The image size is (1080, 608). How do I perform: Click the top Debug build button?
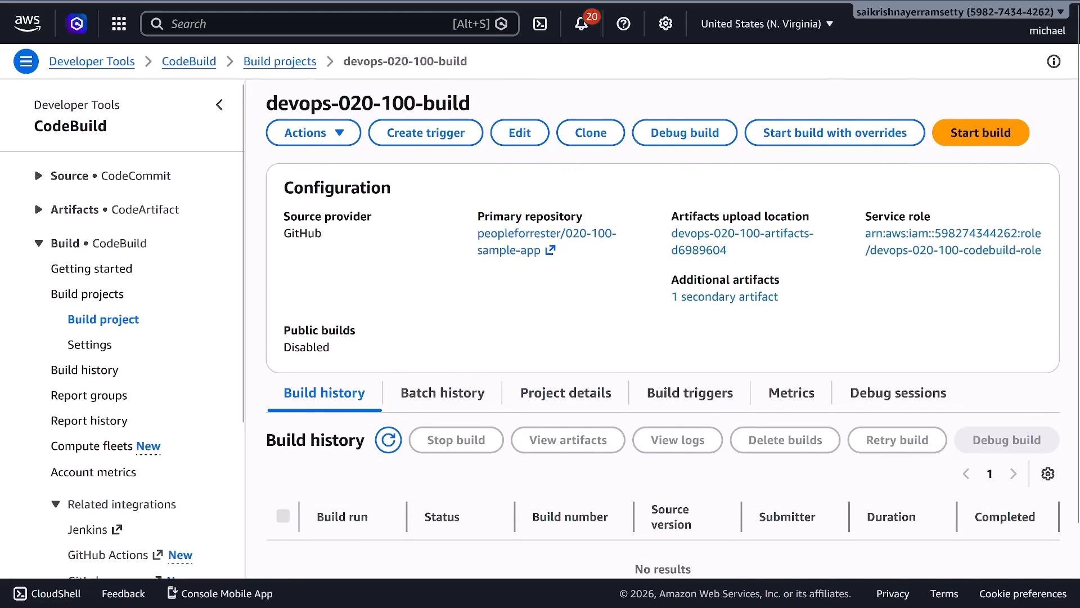pos(685,133)
